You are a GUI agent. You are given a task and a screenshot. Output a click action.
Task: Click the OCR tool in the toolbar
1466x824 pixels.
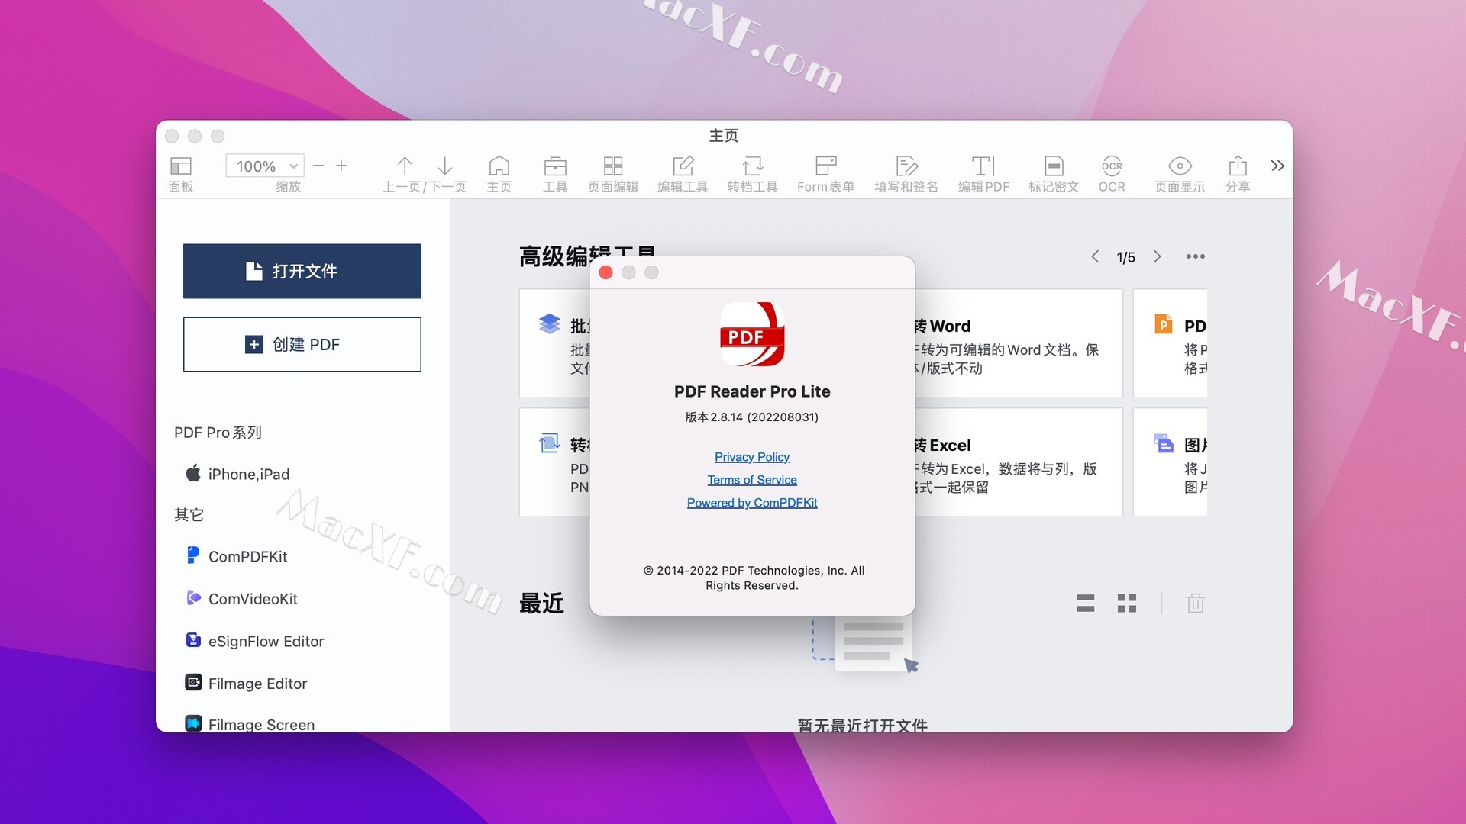pyautogui.click(x=1112, y=172)
